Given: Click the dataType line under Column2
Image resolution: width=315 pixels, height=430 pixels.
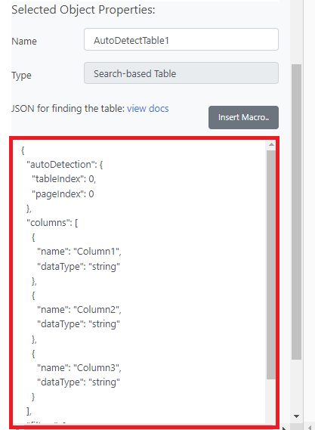Looking at the screenshot, I should 79,324.
